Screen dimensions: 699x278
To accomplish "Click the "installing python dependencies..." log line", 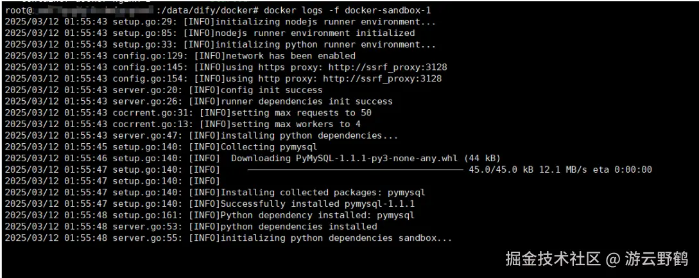I will pos(309,135).
